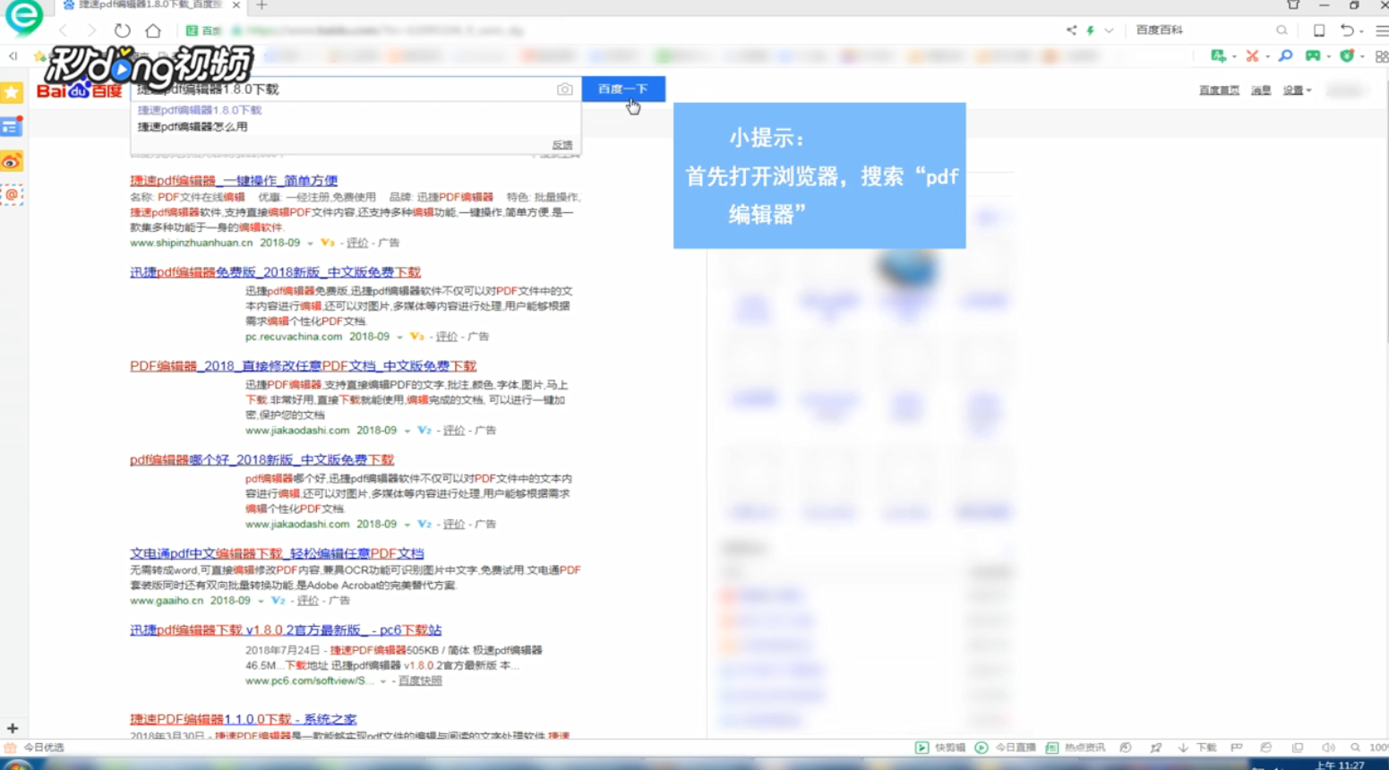Click the browser forward arrow
The image size is (1389, 770).
[90, 30]
